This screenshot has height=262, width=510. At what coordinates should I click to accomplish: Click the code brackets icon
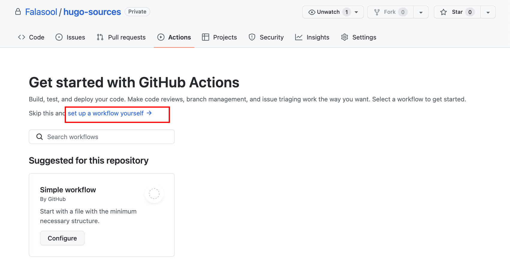click(x=22, y=37)
